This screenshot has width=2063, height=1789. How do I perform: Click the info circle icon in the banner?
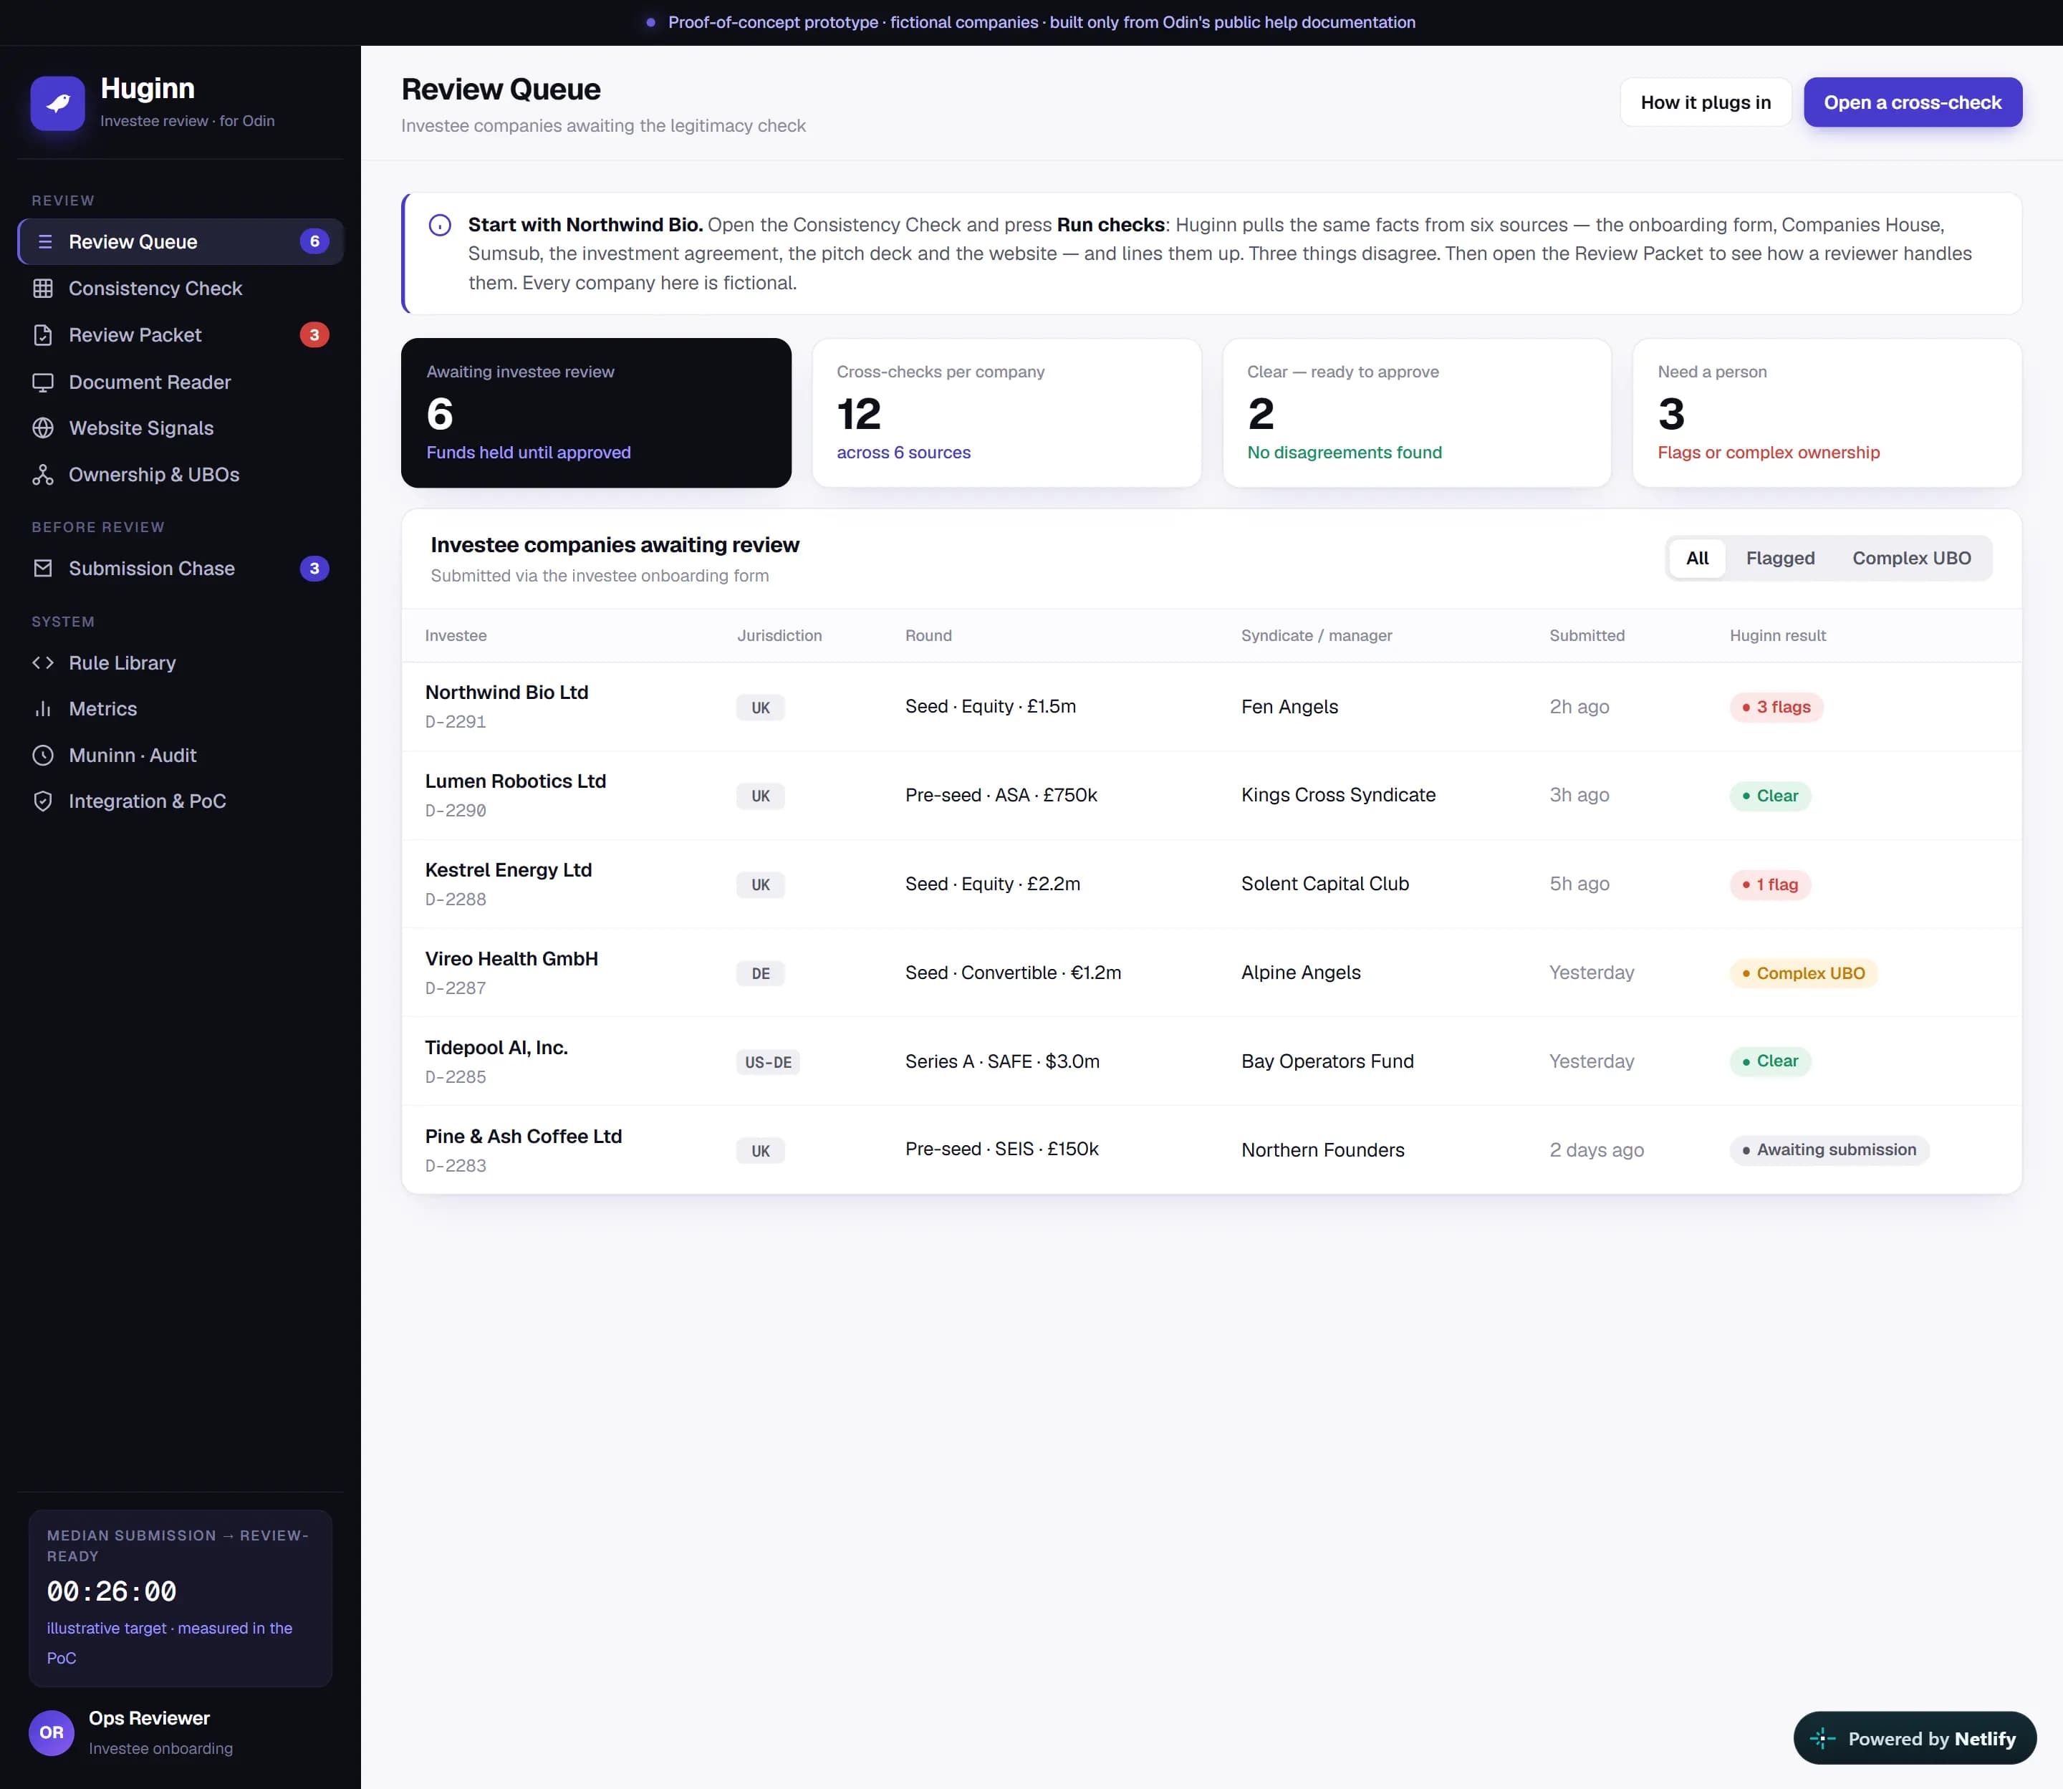[x=439, y=226]
